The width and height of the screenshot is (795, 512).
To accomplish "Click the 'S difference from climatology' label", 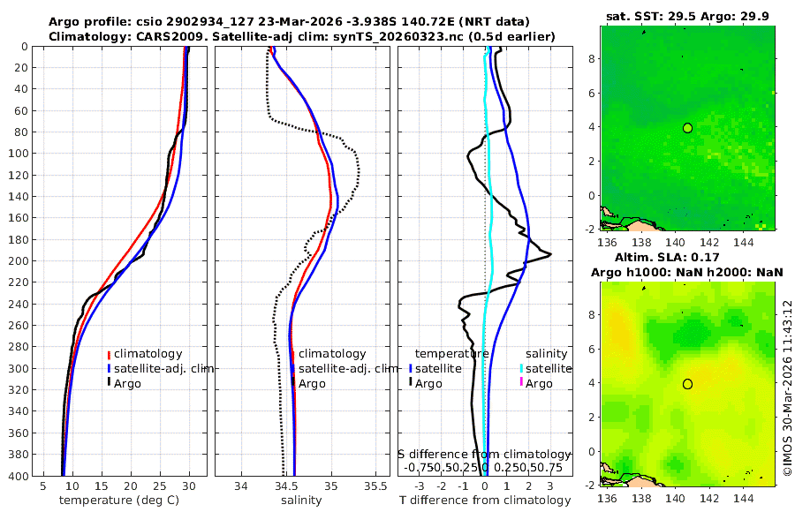I will click(484, 455).
